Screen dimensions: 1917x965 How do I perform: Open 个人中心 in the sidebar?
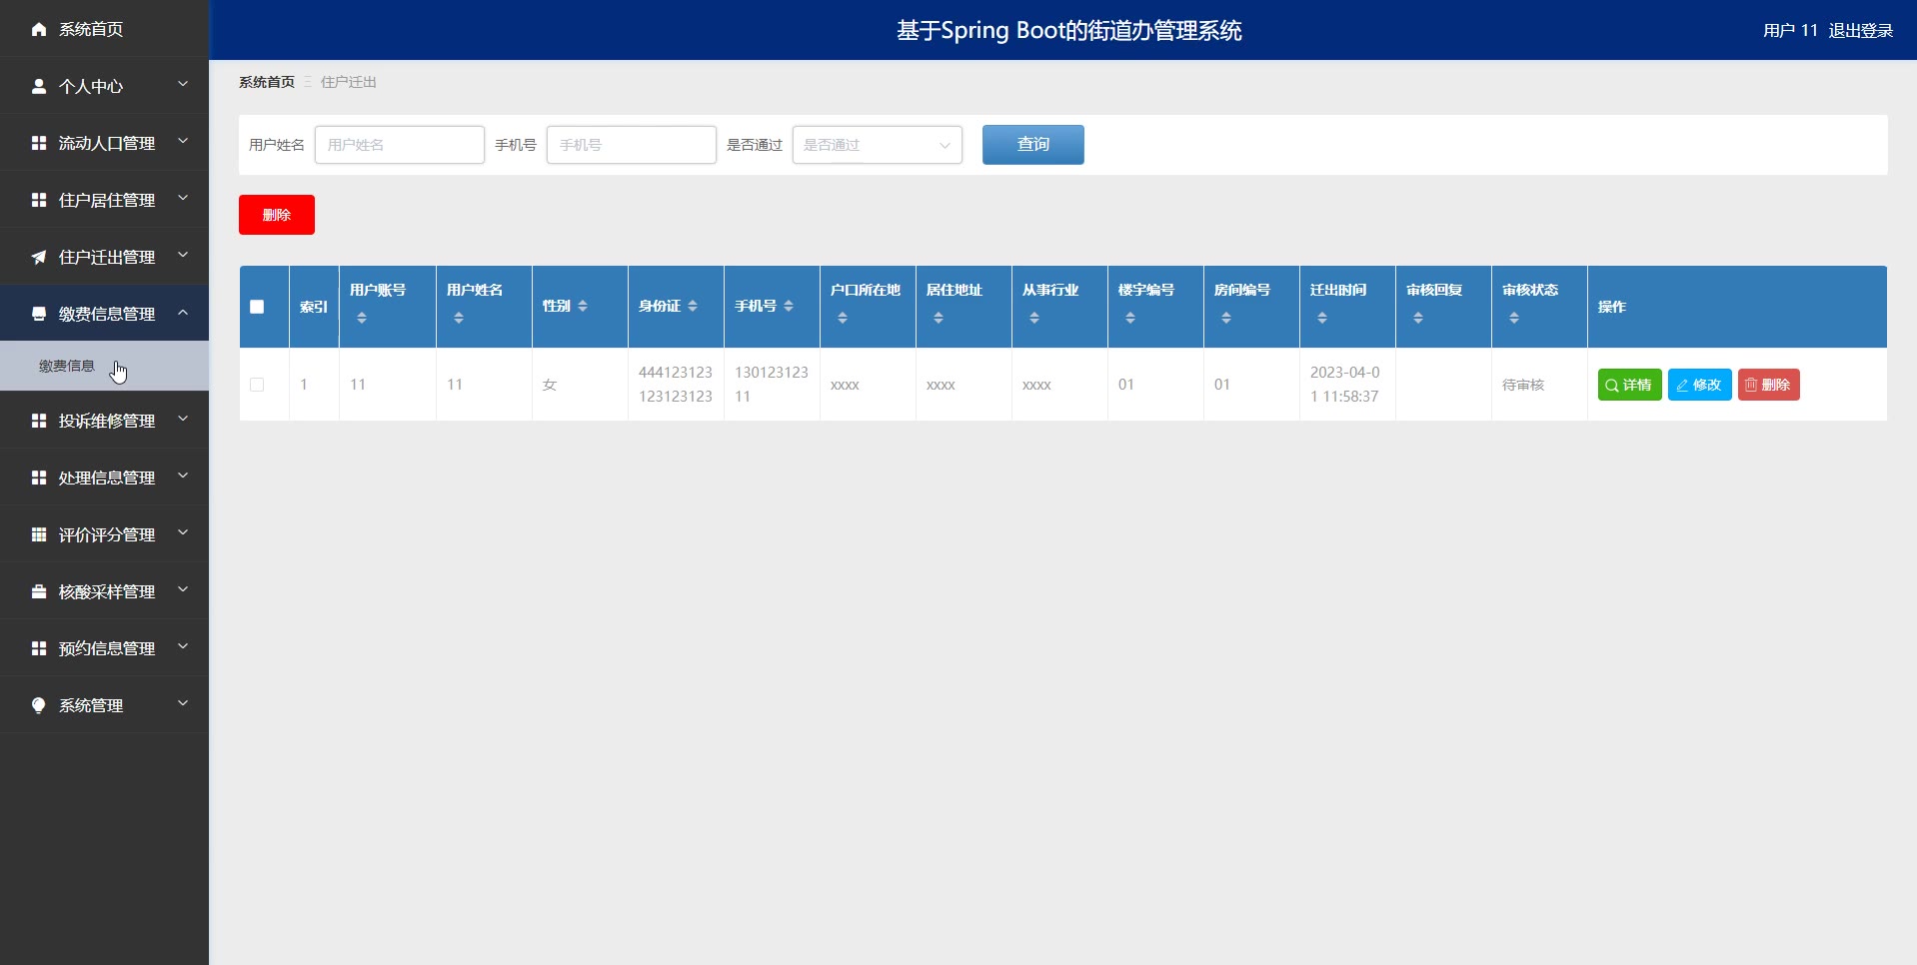[104, 86]
